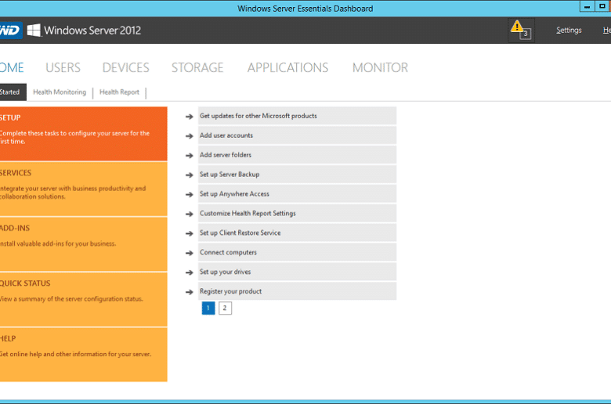Select the Get Started sub-tab
611x404 pixels.
[x=13, y=92]
